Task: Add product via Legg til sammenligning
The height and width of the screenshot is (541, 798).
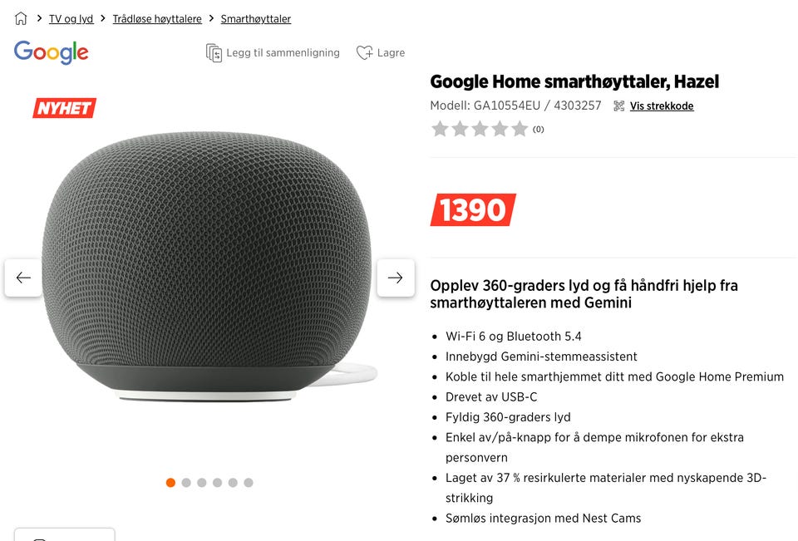Action: coord(283,53)
